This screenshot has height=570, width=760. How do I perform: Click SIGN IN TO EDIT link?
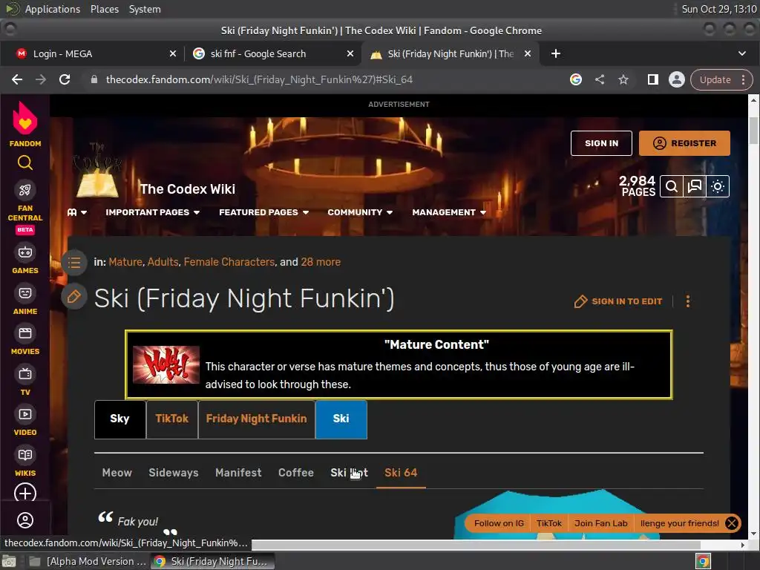(618, 301)
